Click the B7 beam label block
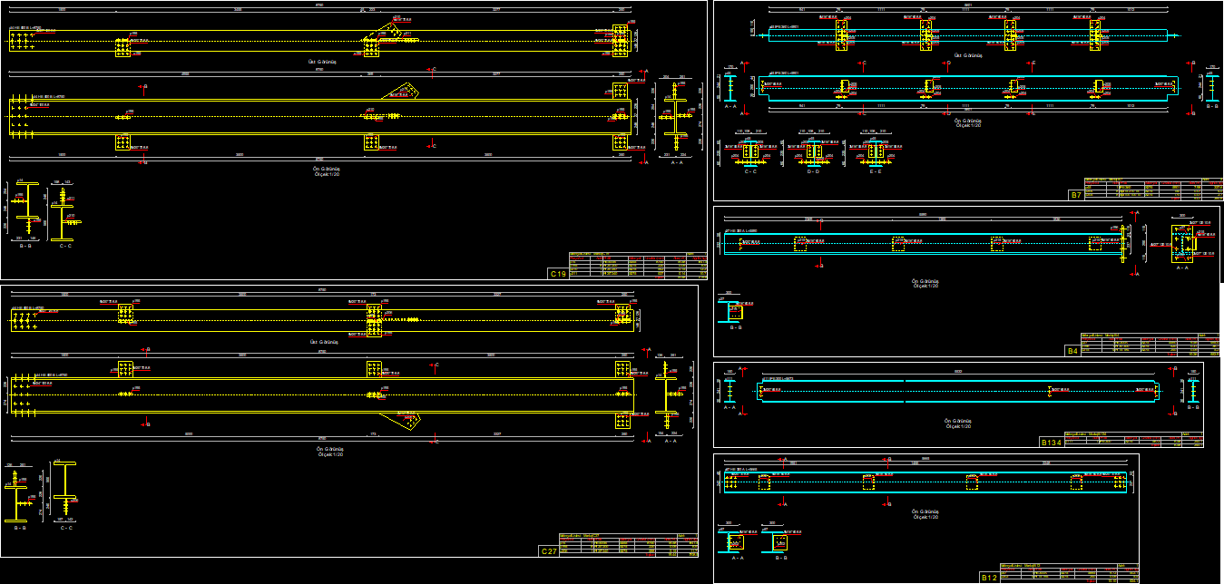Screen dimensions: 1224x584 [x=1076, y=192]
